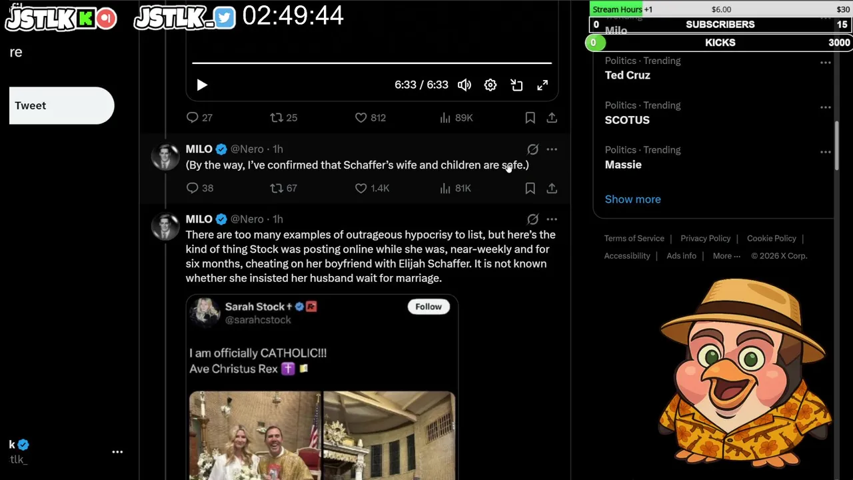Image resolution: width=853 pixels, height=480 pixels.
Task: Reply to tweet with 27 comments
Action: [x=199, y=118]
